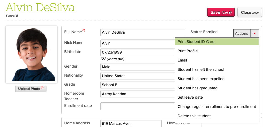Screen dimensions: 266x127
Task: Click into the Nick Name field
Action: coord(138,43)
